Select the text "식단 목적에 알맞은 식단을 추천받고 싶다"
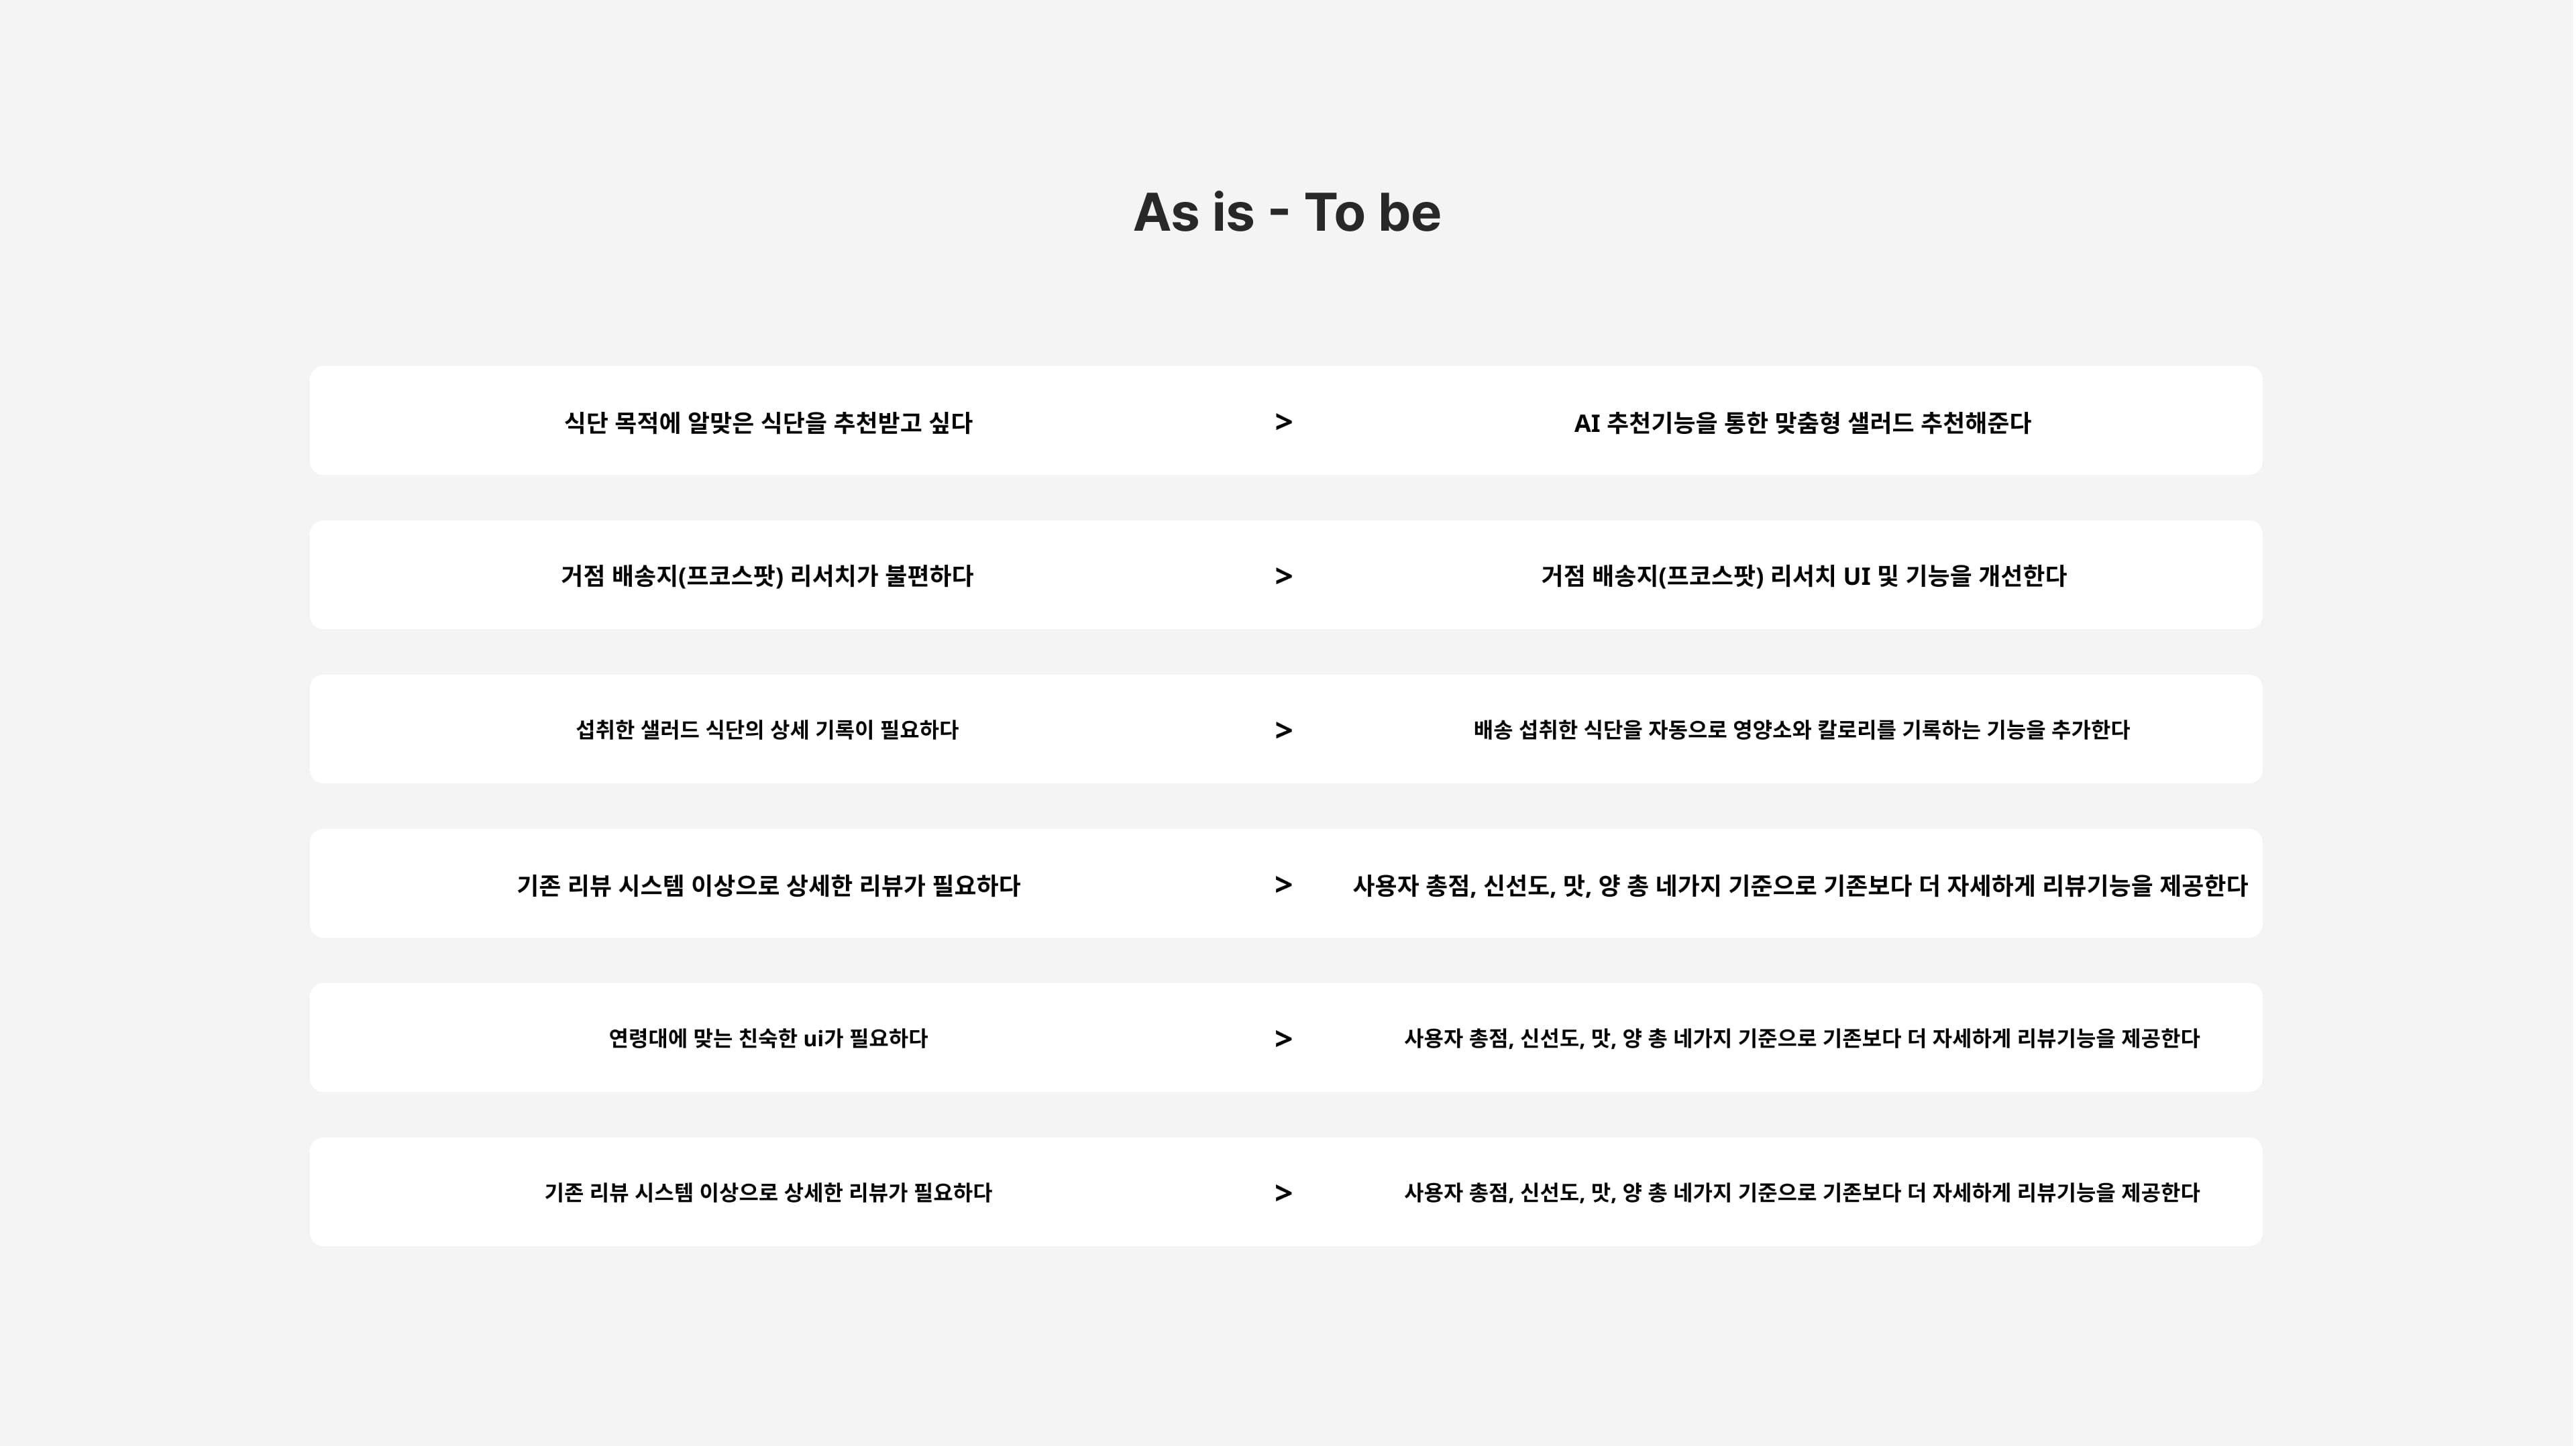The image size is (2576, 1446). click(x=768, y=423)
